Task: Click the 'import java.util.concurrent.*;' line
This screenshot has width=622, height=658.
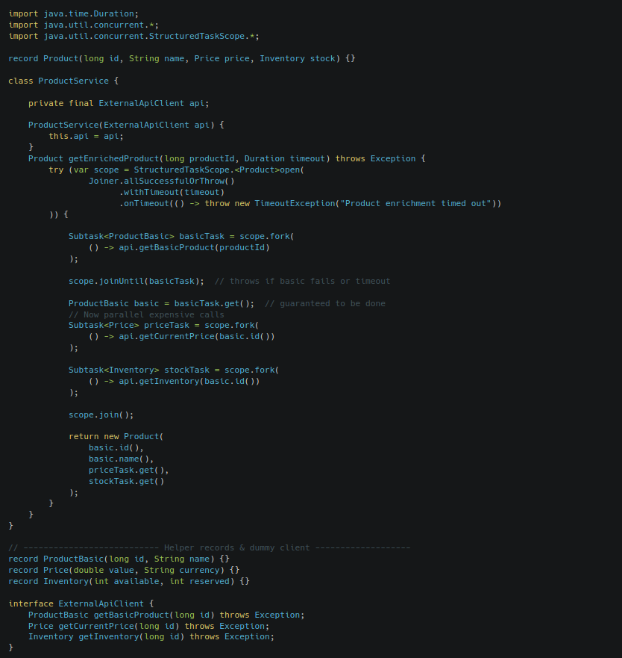Action: 84,25
